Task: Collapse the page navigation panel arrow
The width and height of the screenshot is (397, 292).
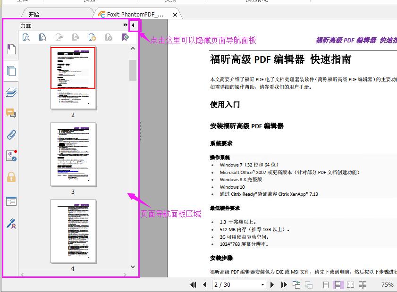Action: tap(133, 25)
